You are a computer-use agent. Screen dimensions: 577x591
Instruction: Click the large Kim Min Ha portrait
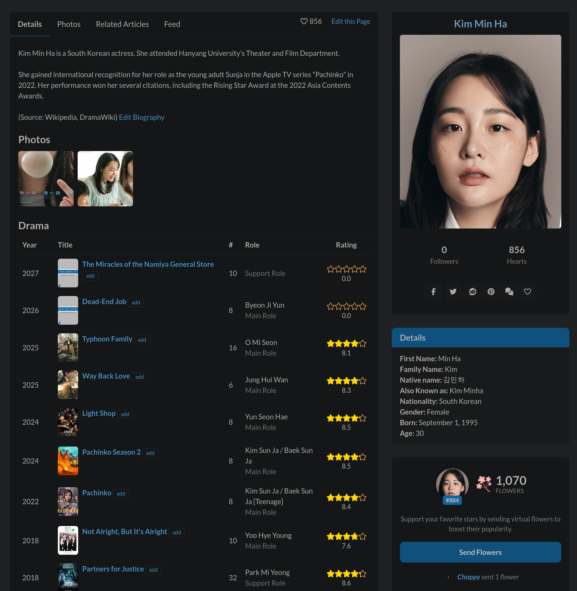[480, 132]
